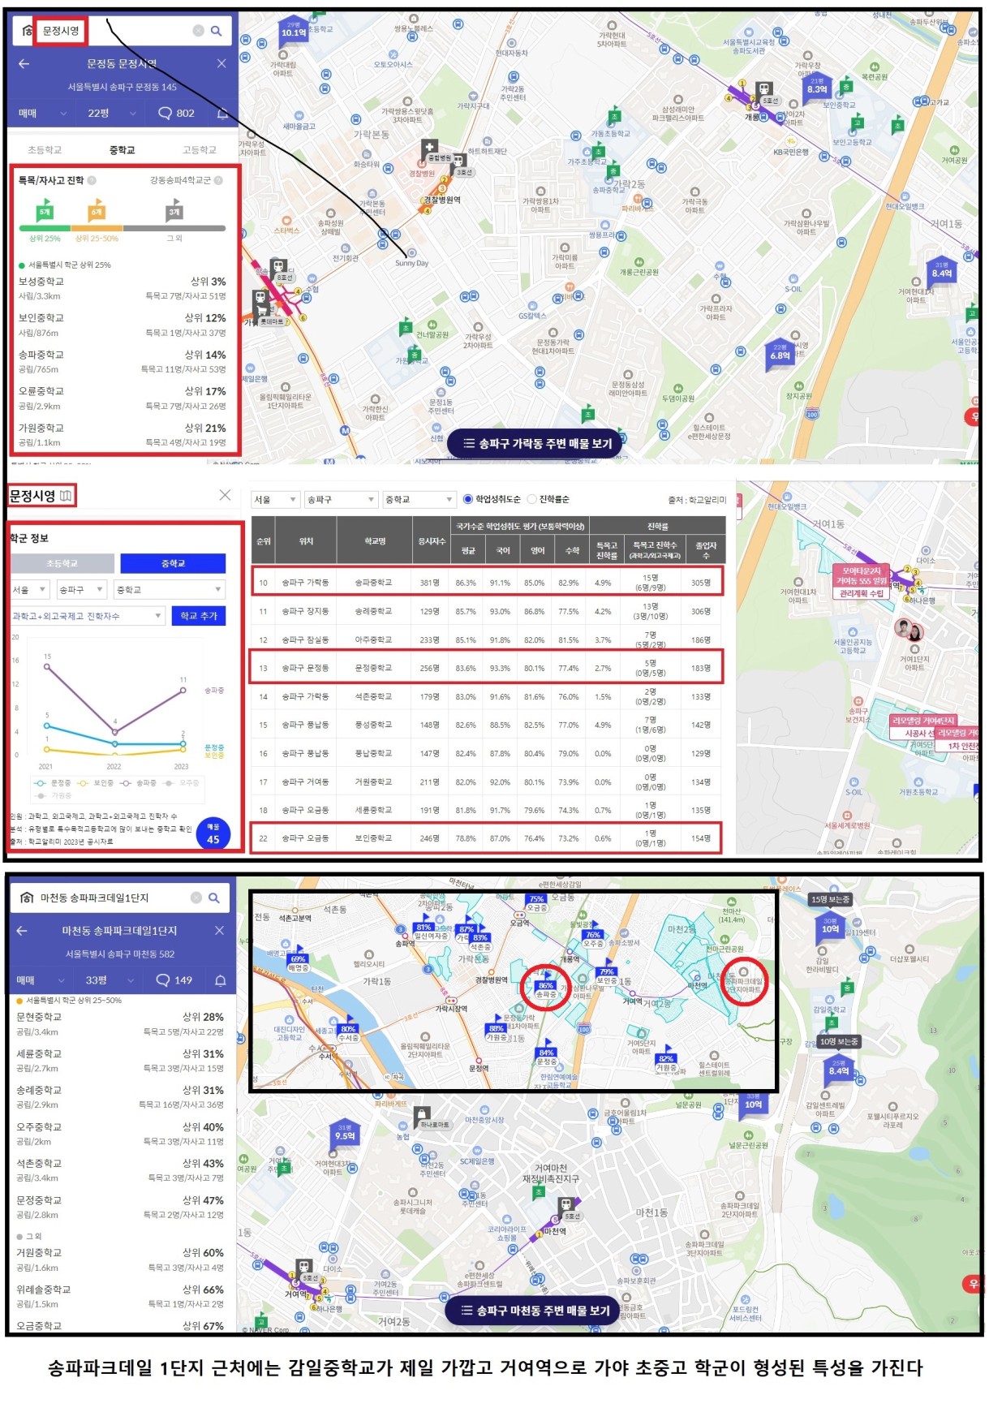Click 문정중학교 cell in ranking table
Viewport: 989px width, 1408px height.
click(373, 668)
